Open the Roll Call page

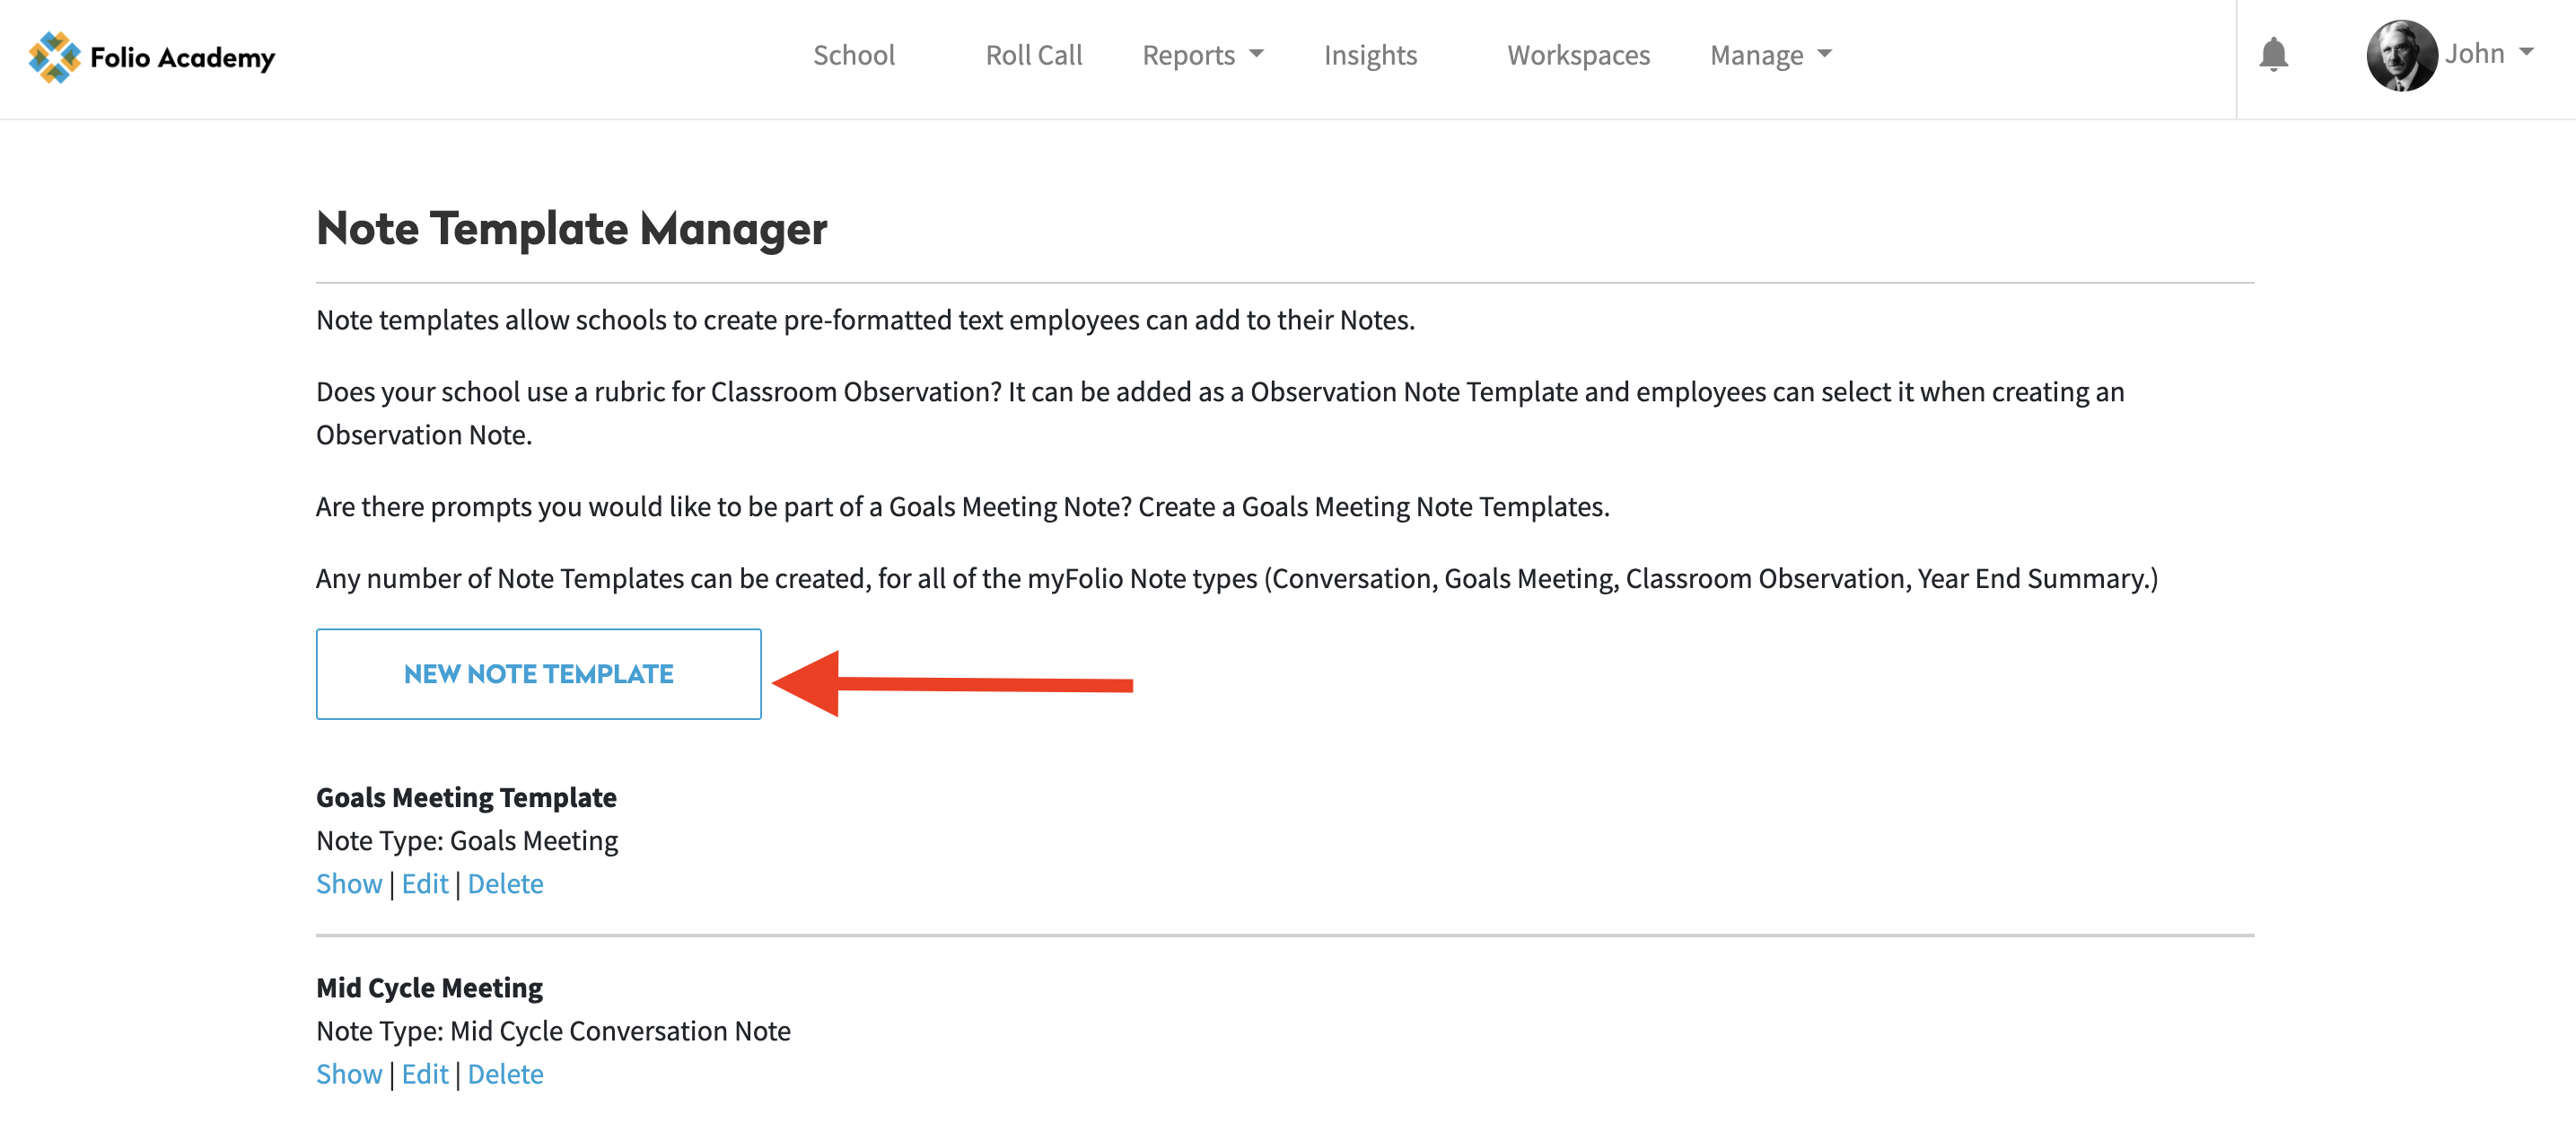(x=1033, y=55)
